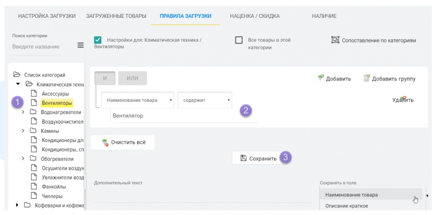443x215 pixels.
Task: Select the Чиллеры category
Action: pos(52,196)
